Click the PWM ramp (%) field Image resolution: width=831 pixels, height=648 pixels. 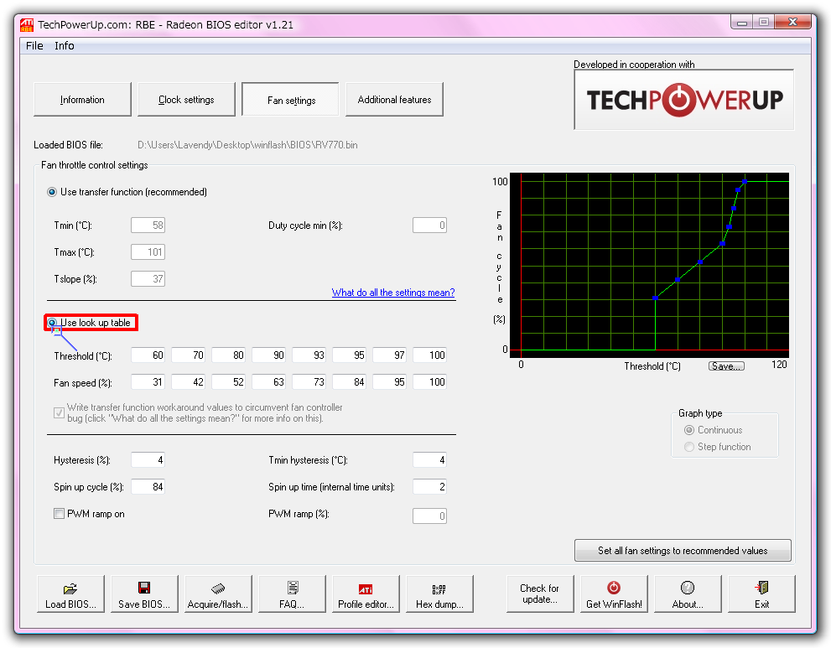[430, 516]
